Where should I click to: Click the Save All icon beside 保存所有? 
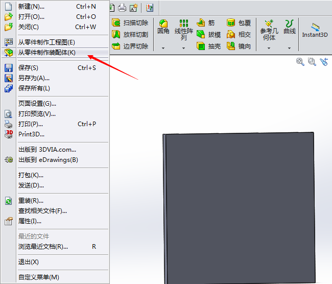coord(9,88)
